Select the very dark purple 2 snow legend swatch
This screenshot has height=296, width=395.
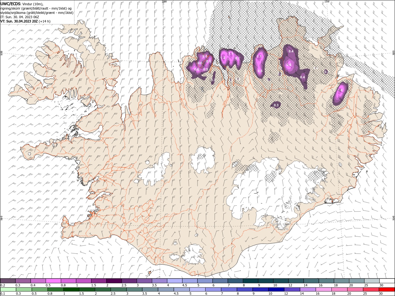(x=114, y=281)
